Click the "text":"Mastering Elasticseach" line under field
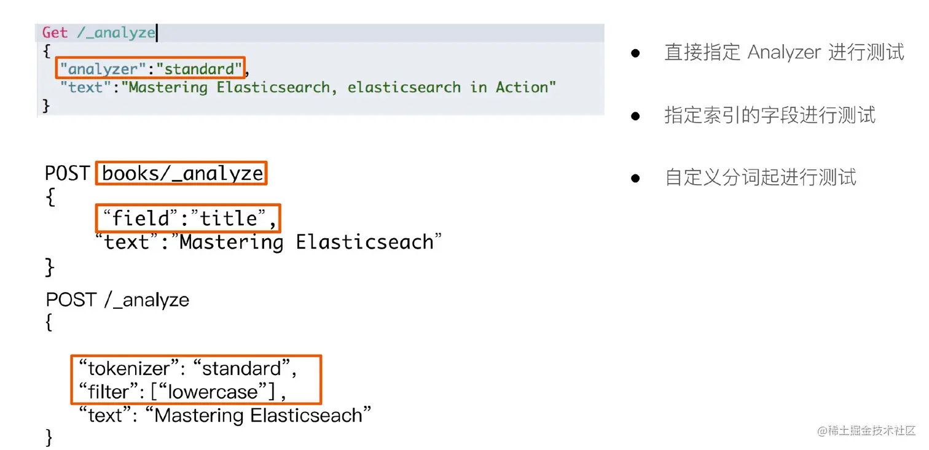Image resolution: width=929 pixels, height=450 pixels. (268, 242)
